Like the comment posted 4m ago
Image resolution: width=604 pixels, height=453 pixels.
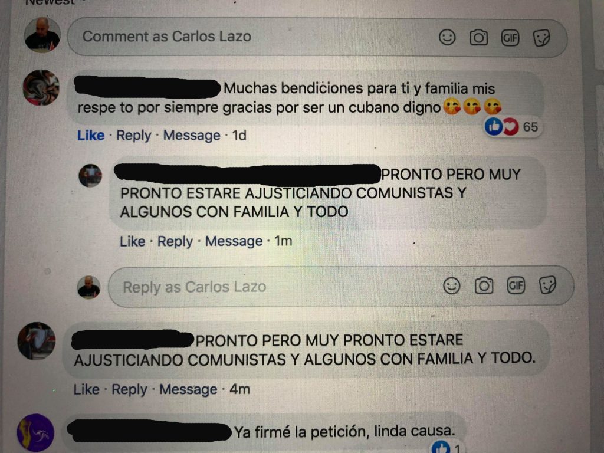[87, 389]
